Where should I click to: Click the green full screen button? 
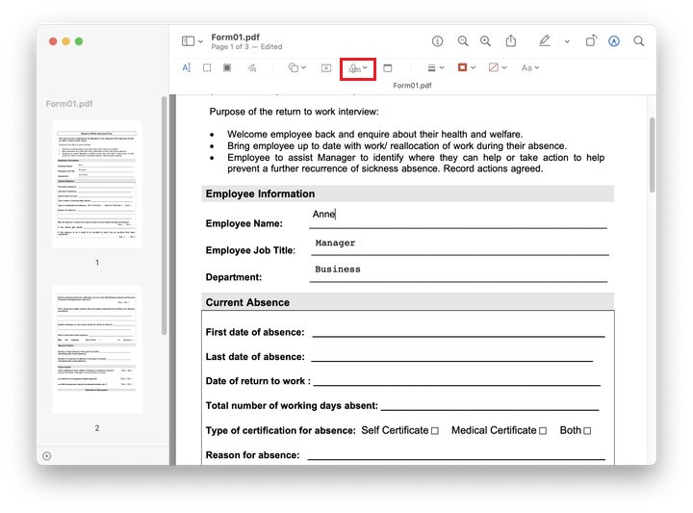(x=79, y=41)
